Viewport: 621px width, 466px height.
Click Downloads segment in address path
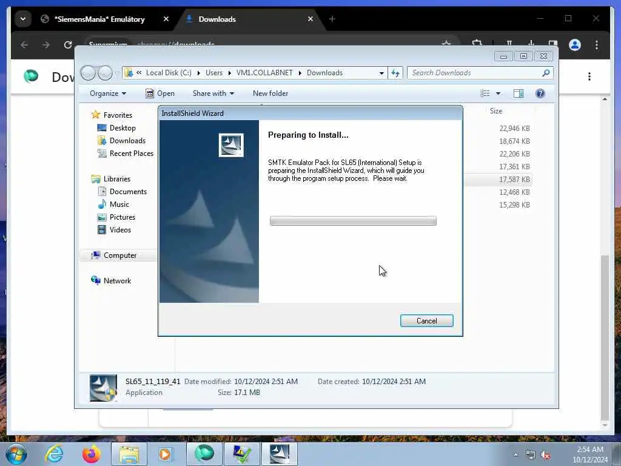tap(325, 73)
